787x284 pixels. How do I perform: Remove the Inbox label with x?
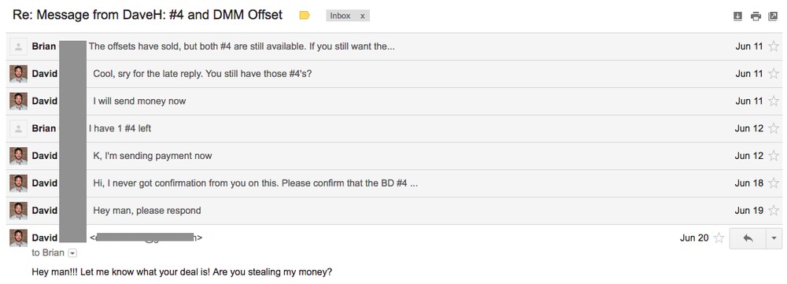pos(362,16)
